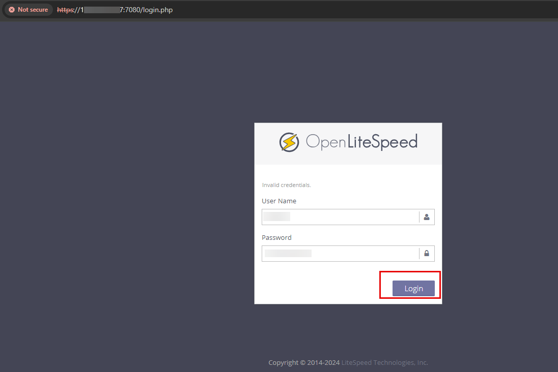Click the Invalid credentials error message
Image resolution: width=558 pixels, height=372 pixels.
[286, 185]
